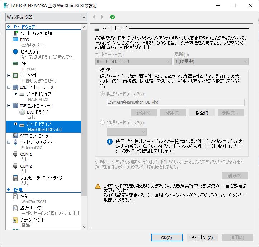Click the 新規(N) button
Viewport: 259px width, 247px height.
[144, 113]
